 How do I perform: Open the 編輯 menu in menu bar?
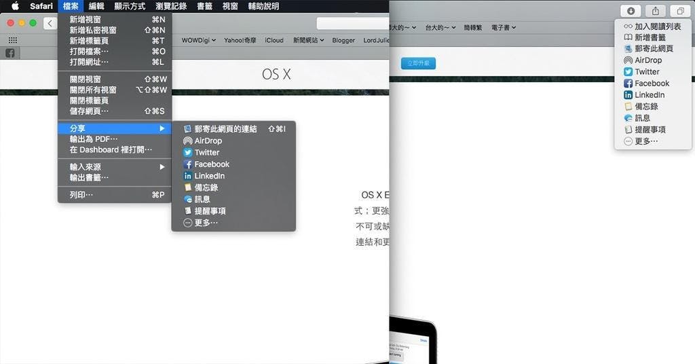click(96, 6)
